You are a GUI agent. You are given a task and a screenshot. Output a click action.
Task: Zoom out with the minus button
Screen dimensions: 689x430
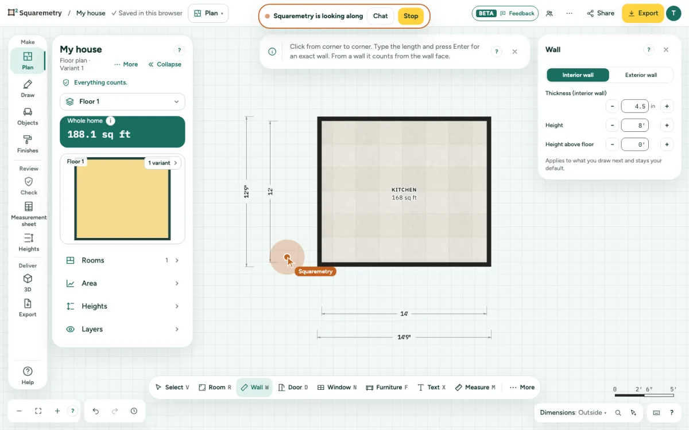pyautogui.click(x=19, y=411)
